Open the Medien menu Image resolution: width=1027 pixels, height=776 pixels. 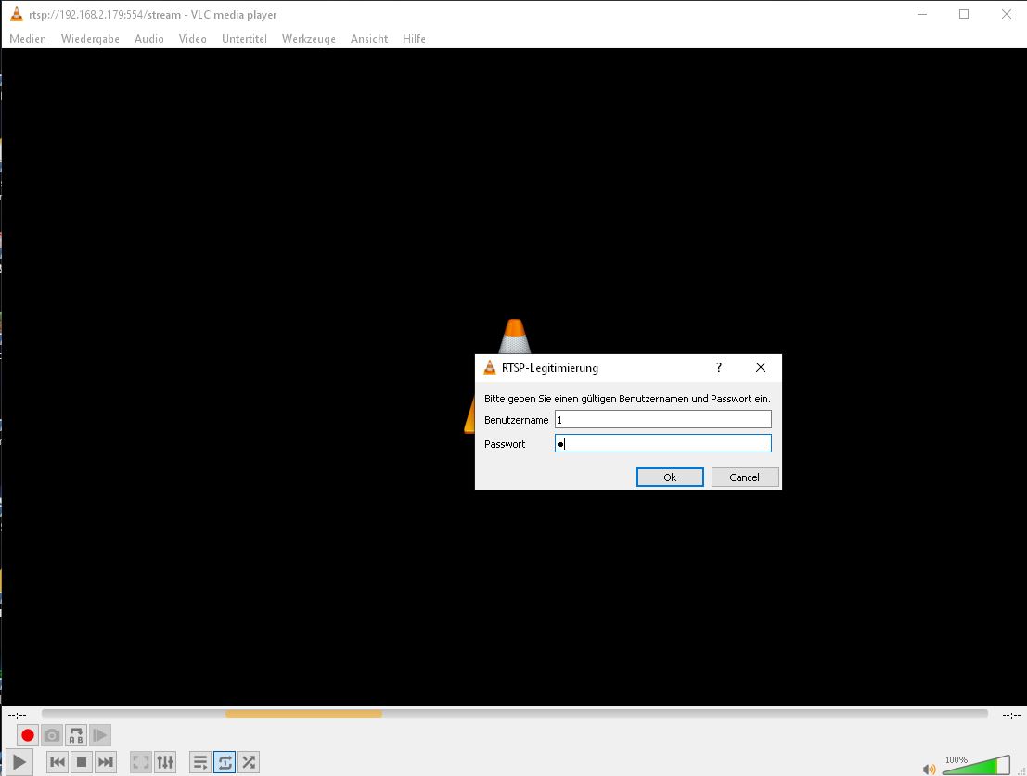pyautogui.click(x=28, y=39)
